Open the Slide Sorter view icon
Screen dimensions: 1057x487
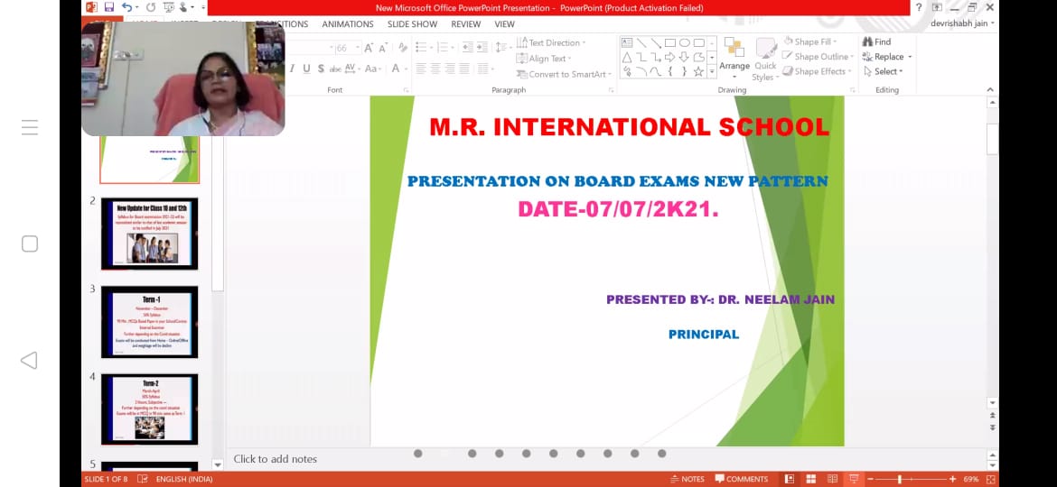click(810, 479)
